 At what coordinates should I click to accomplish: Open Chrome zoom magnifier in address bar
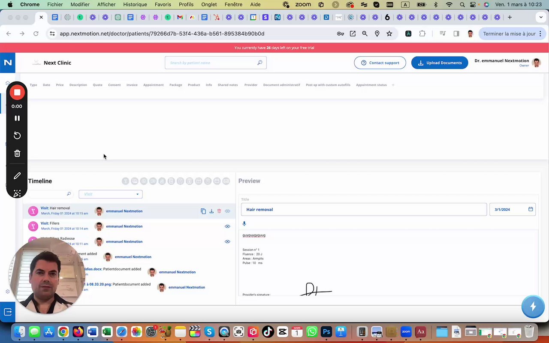[x=365, y=33]
